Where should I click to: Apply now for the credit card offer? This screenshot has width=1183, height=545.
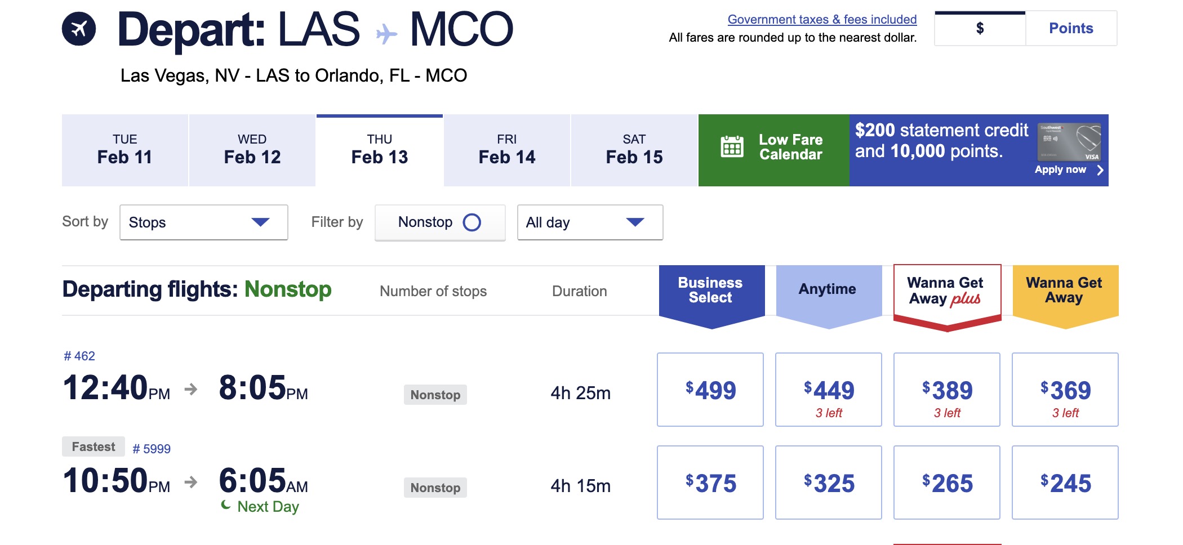tap(1061, 171)
